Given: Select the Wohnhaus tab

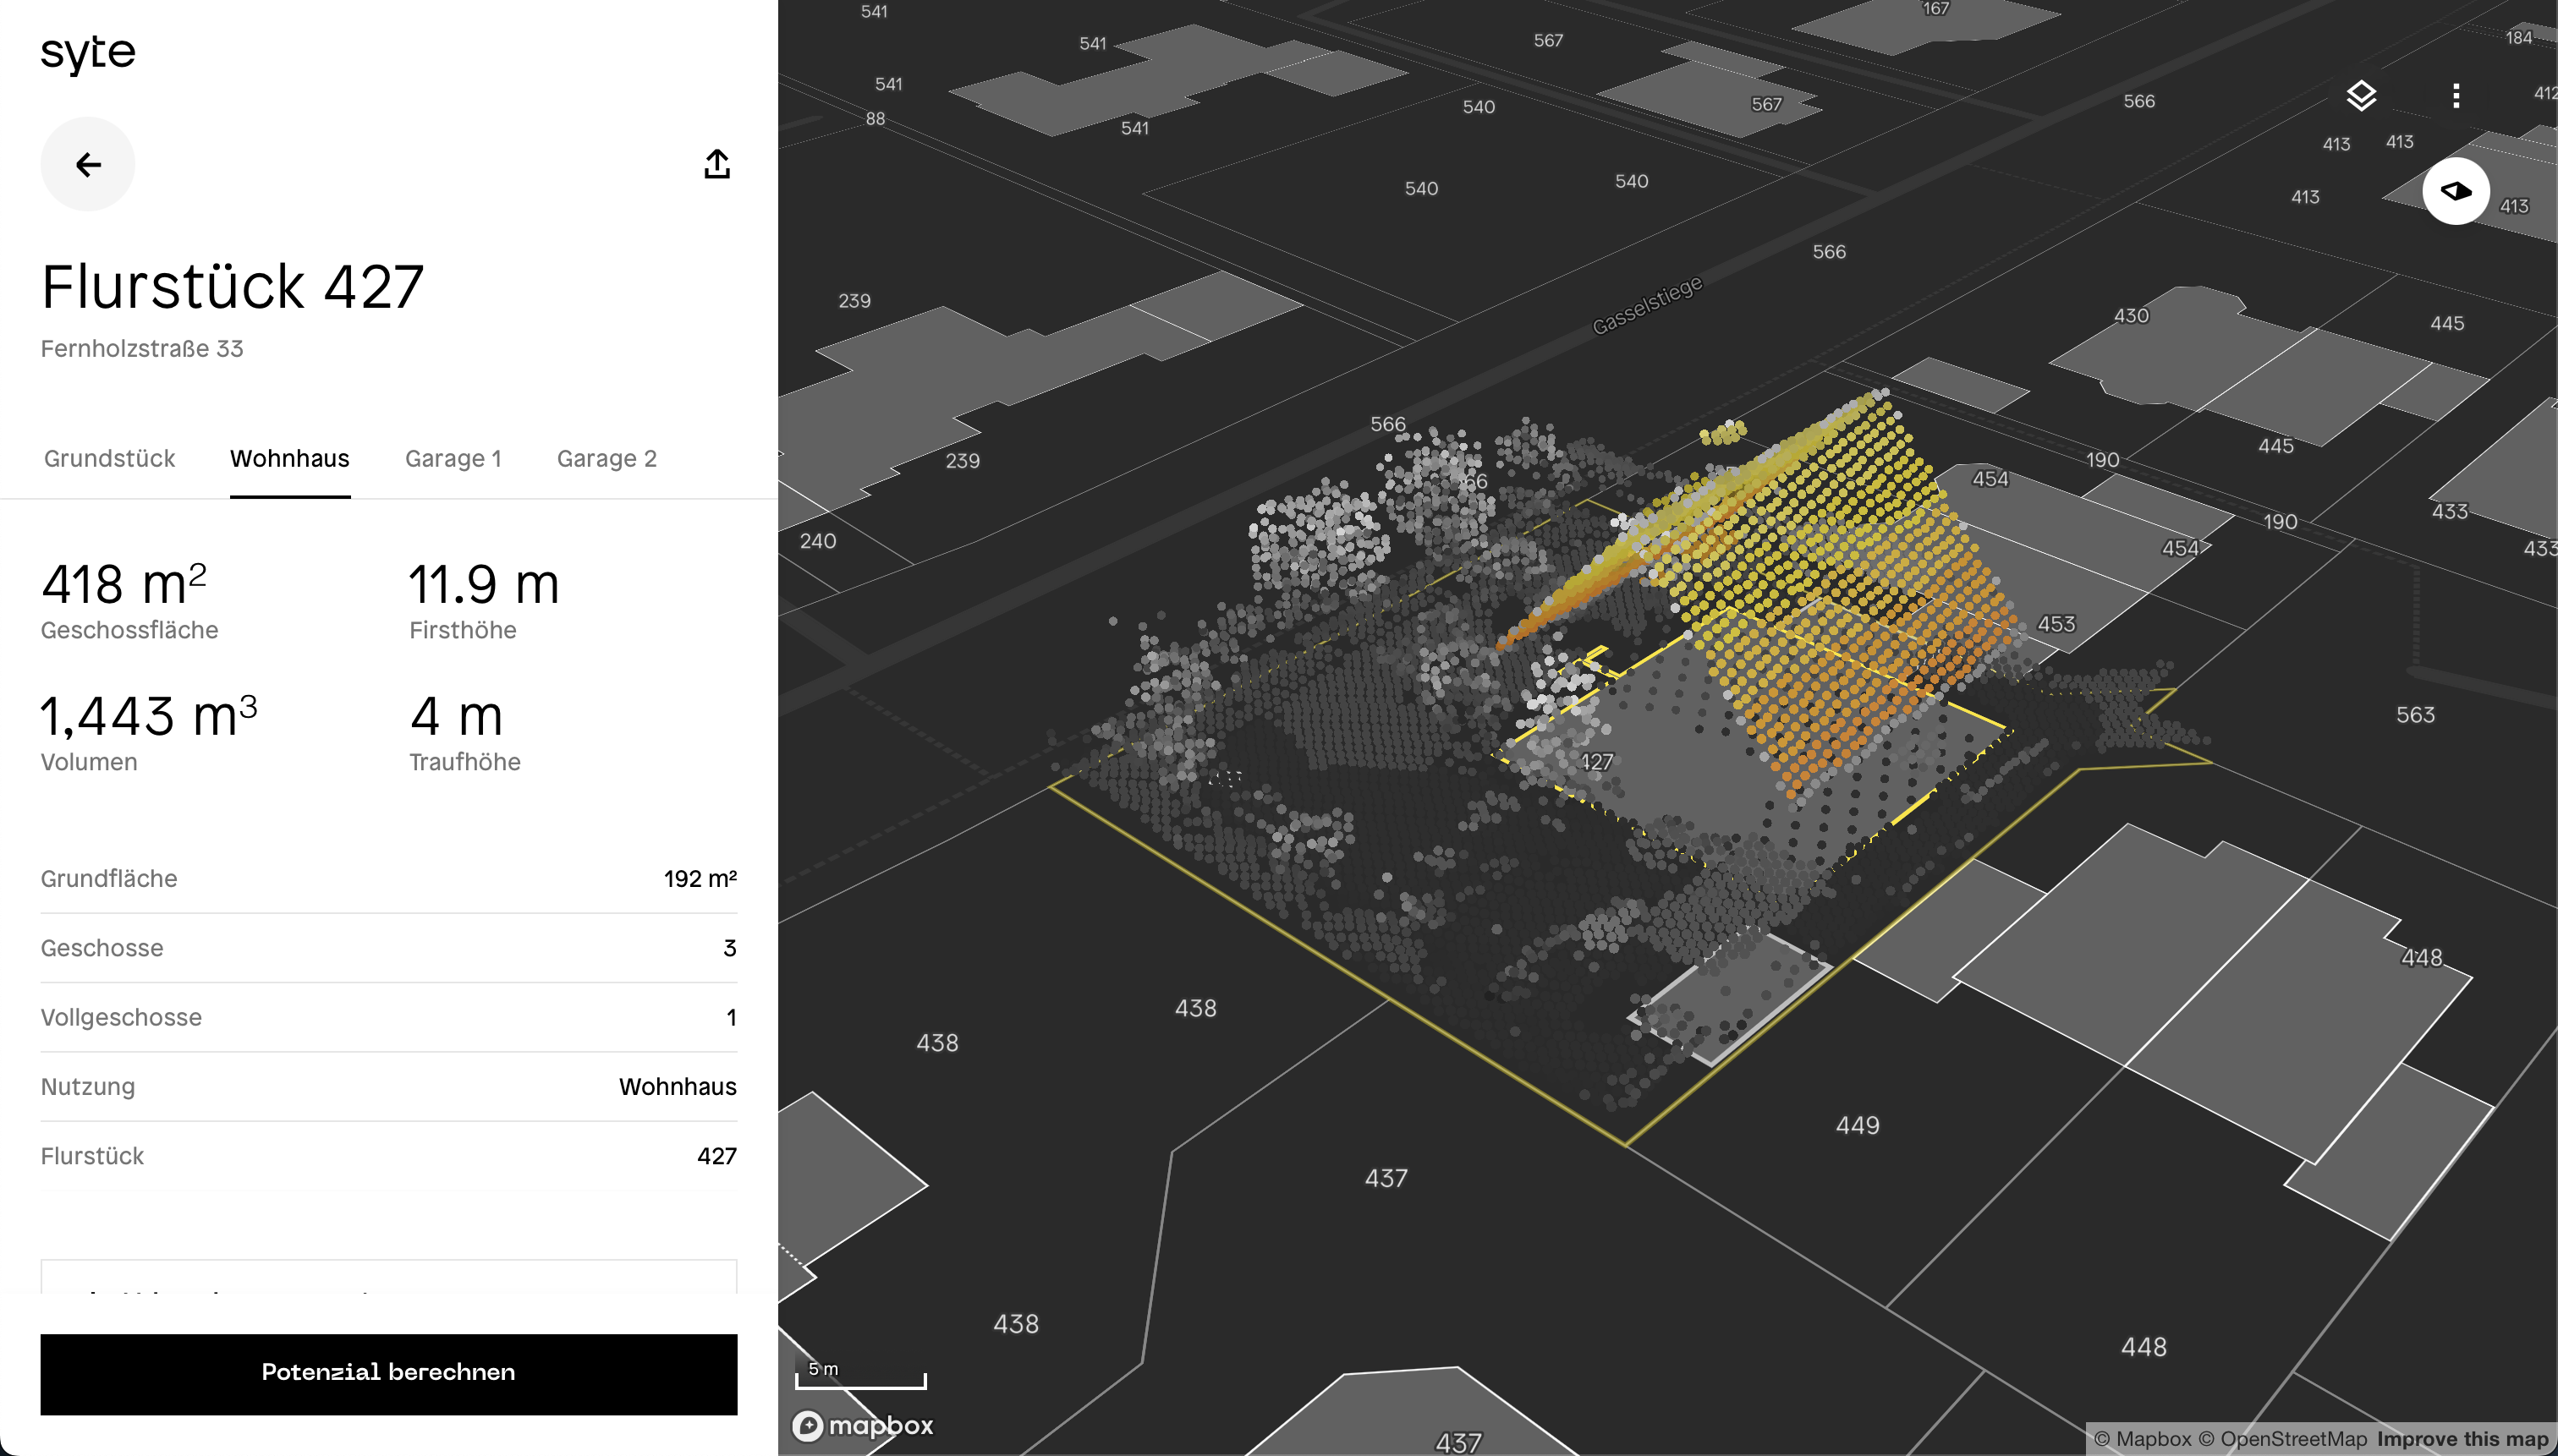Looking at the screenshot, I should [289, 459].
